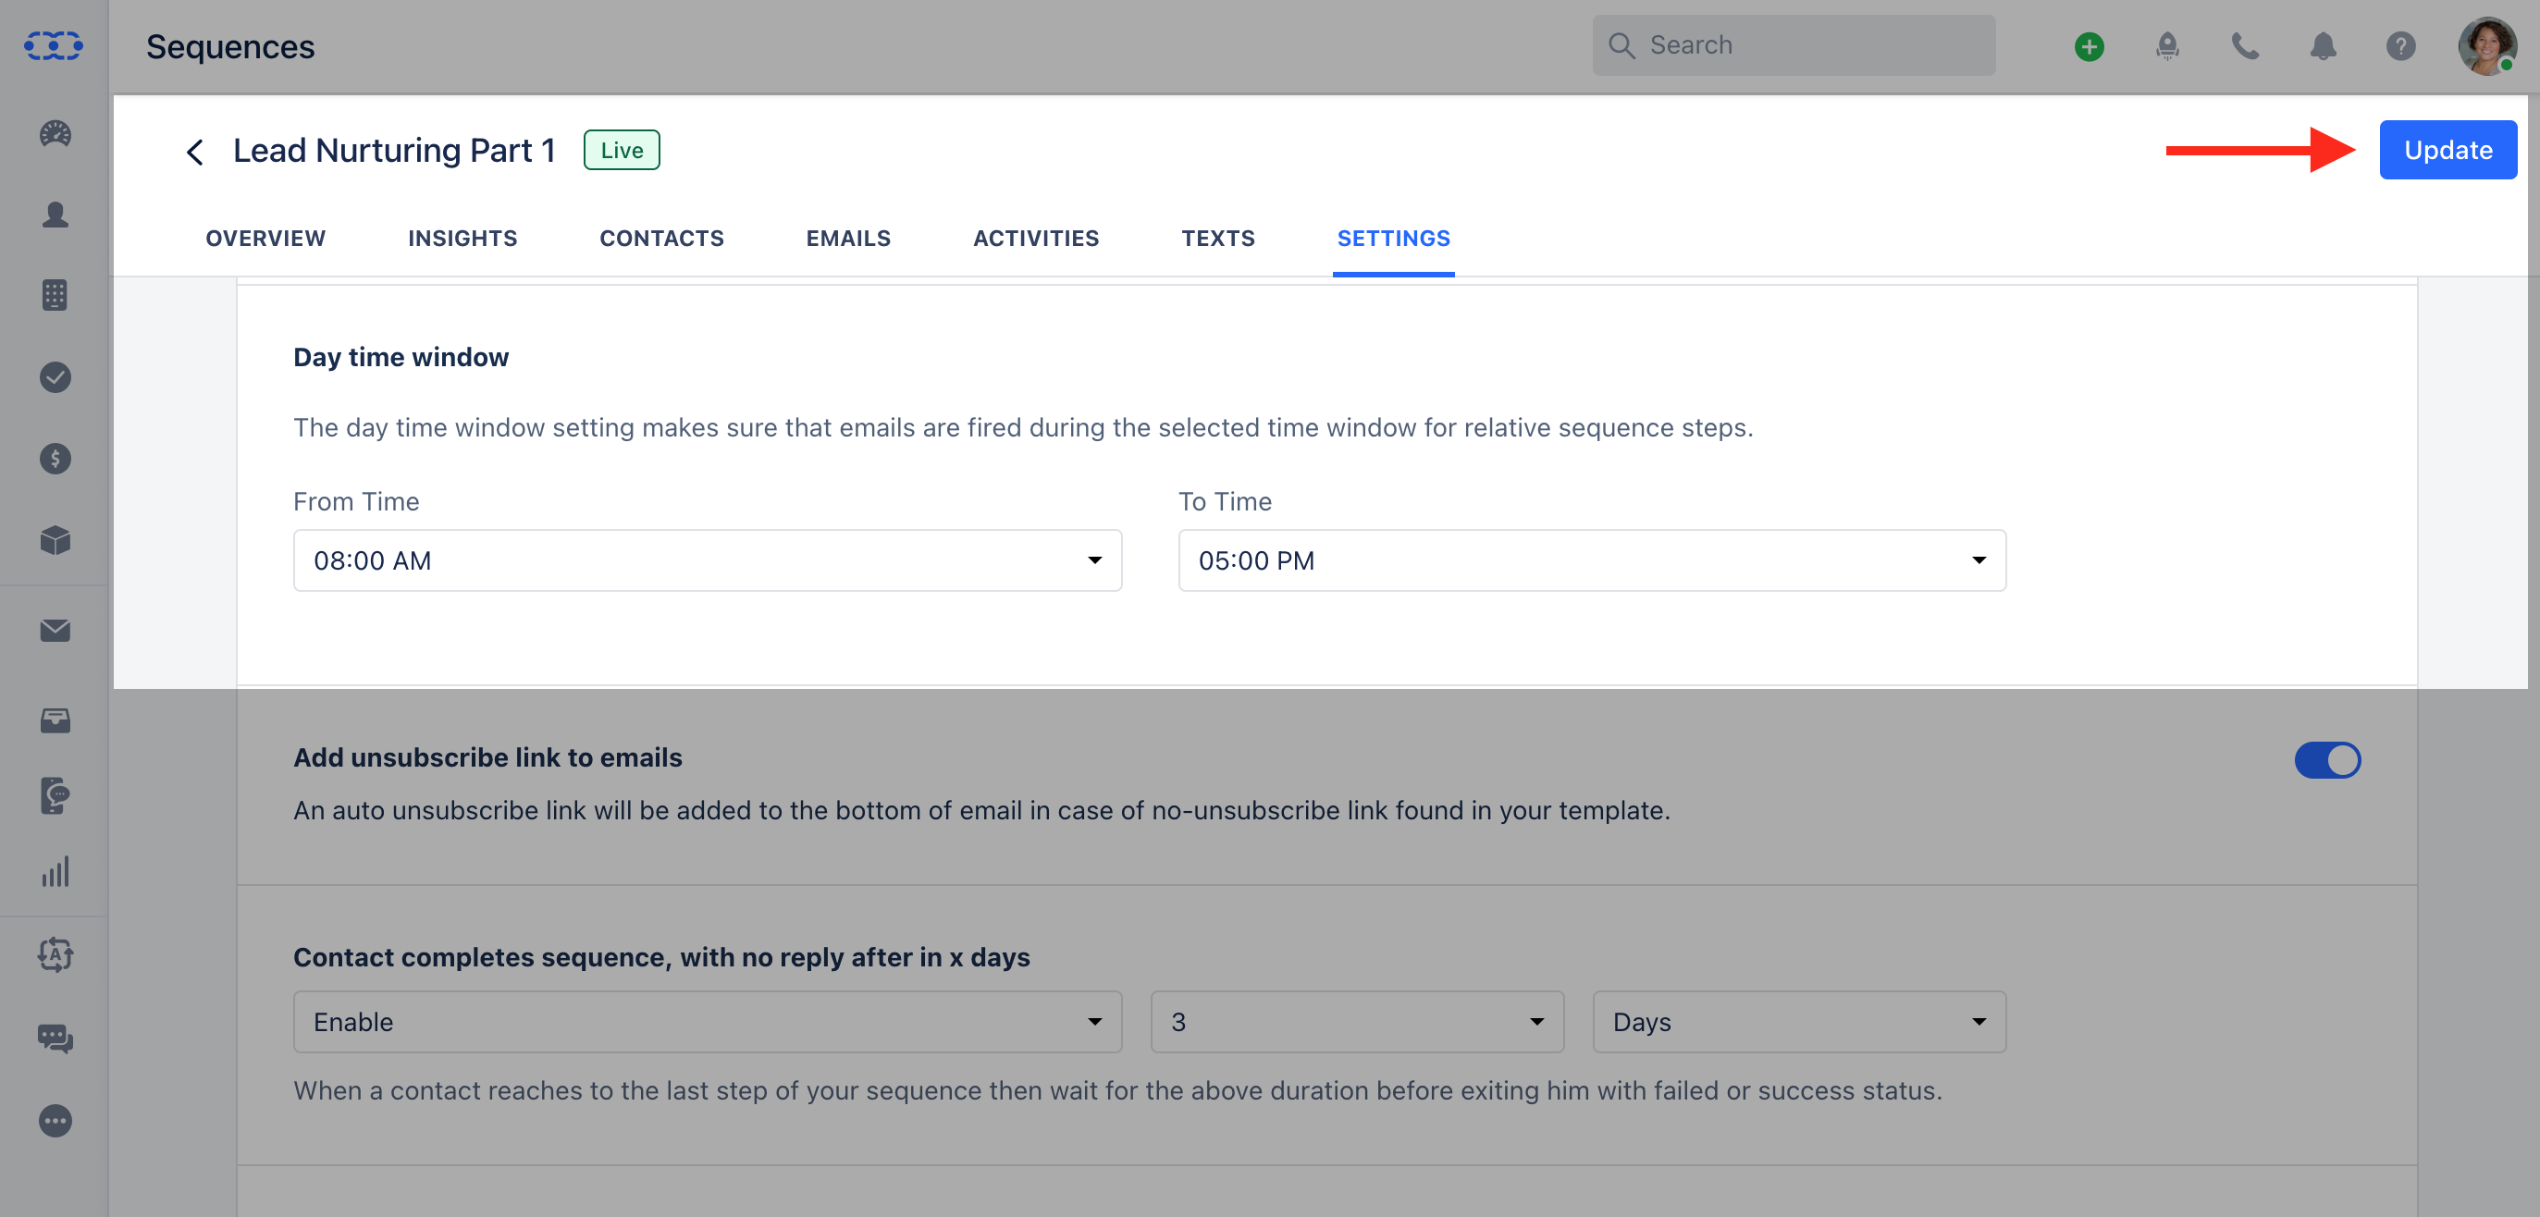
Task: Open conversations document-chat icon in sidebar
Action: (x=55, y=796)
